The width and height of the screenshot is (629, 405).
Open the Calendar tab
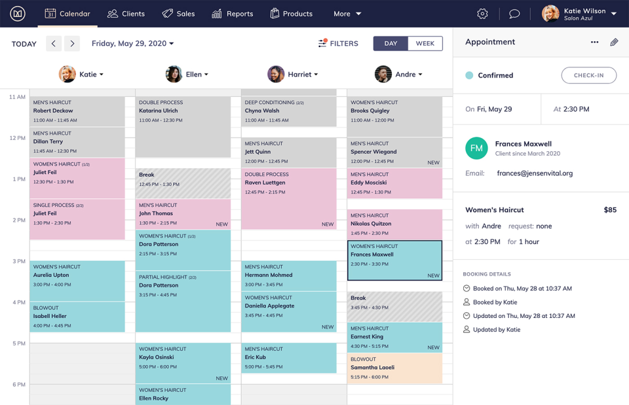point(67,14)
